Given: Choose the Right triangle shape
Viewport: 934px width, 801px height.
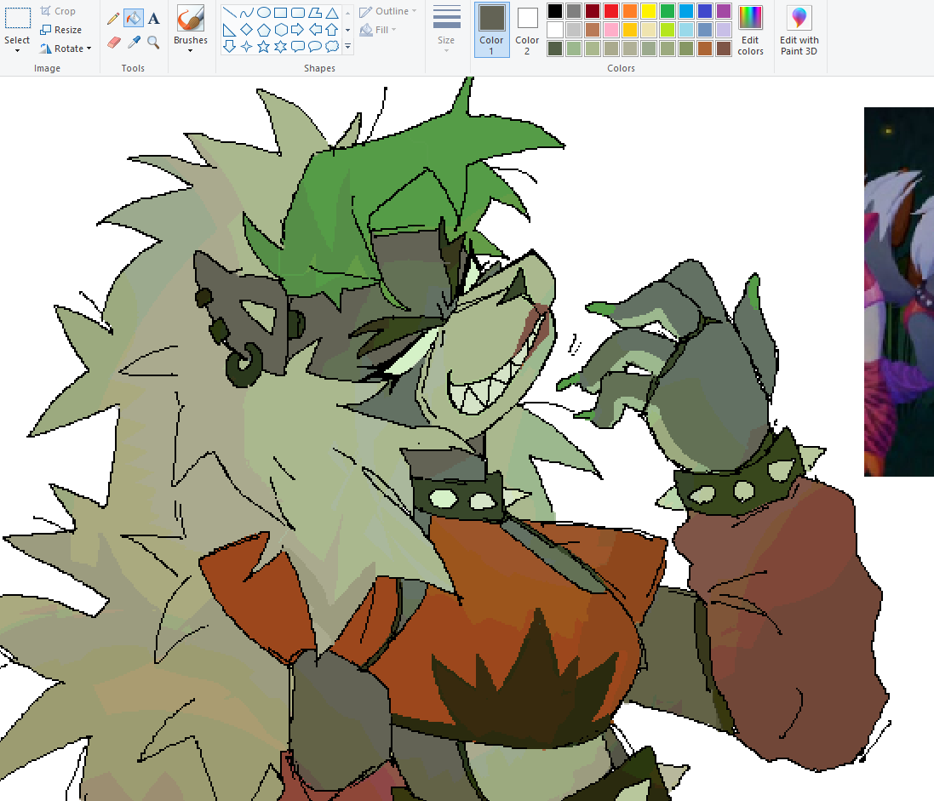Looking at the screenshot, I should [229, 29].
